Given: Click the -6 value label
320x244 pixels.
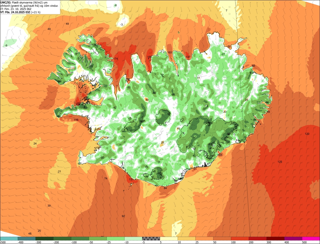Looking at the screenshot, I should 115,5.
